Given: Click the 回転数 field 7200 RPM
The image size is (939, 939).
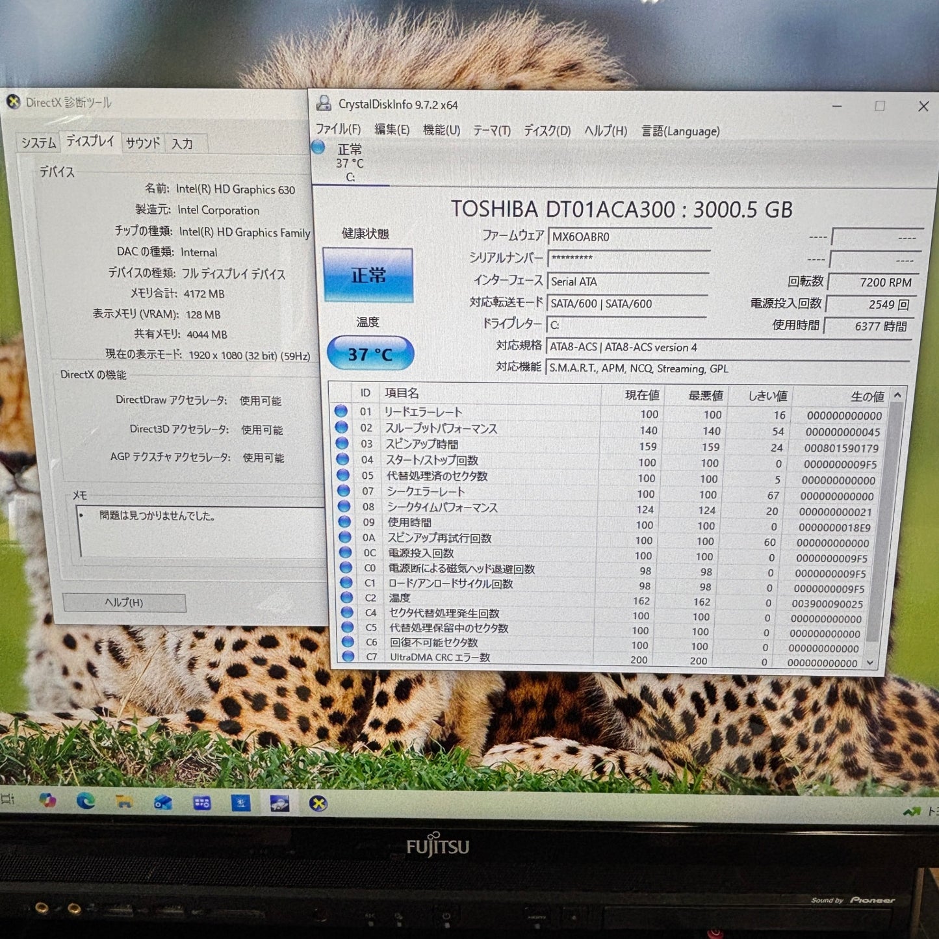Looking at the screenshot, I should (873, 282).
